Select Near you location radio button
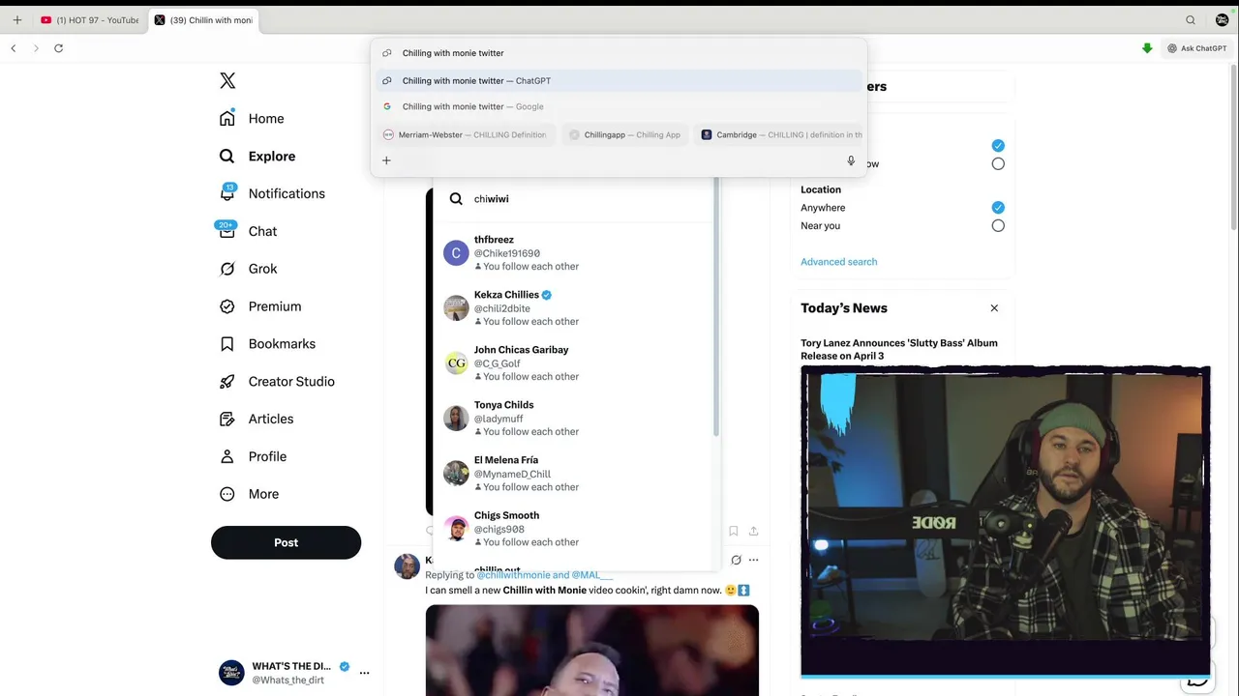This screenshot has height=696, width=1239. pos(998,226)
